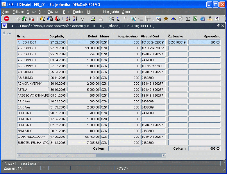Click the Debet value 7 985.63
227x174 pixels.
point(84,143)
